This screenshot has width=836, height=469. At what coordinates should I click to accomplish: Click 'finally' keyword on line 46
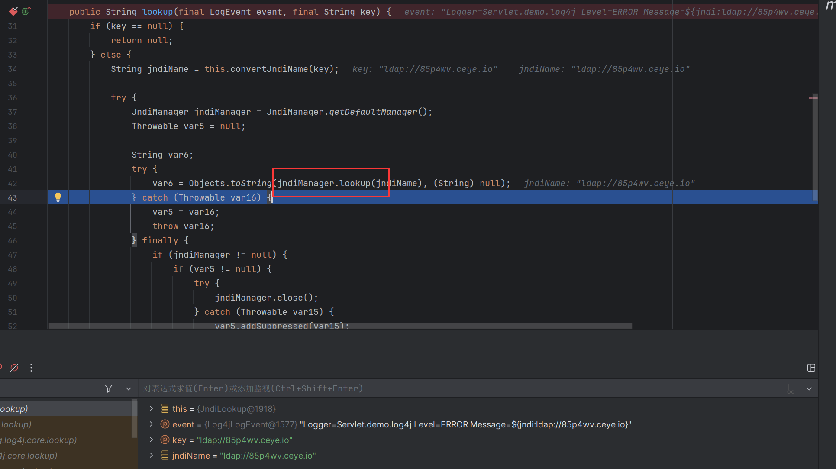pos(160,240)
